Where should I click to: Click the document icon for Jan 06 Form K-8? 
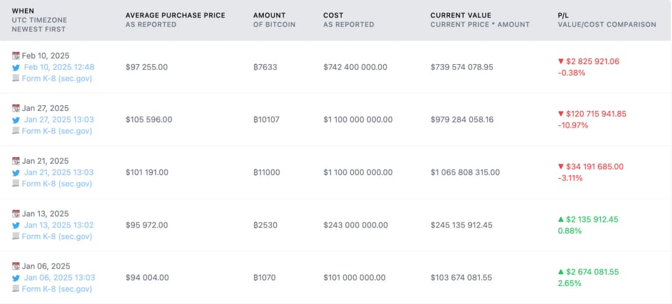pos(16,289)
